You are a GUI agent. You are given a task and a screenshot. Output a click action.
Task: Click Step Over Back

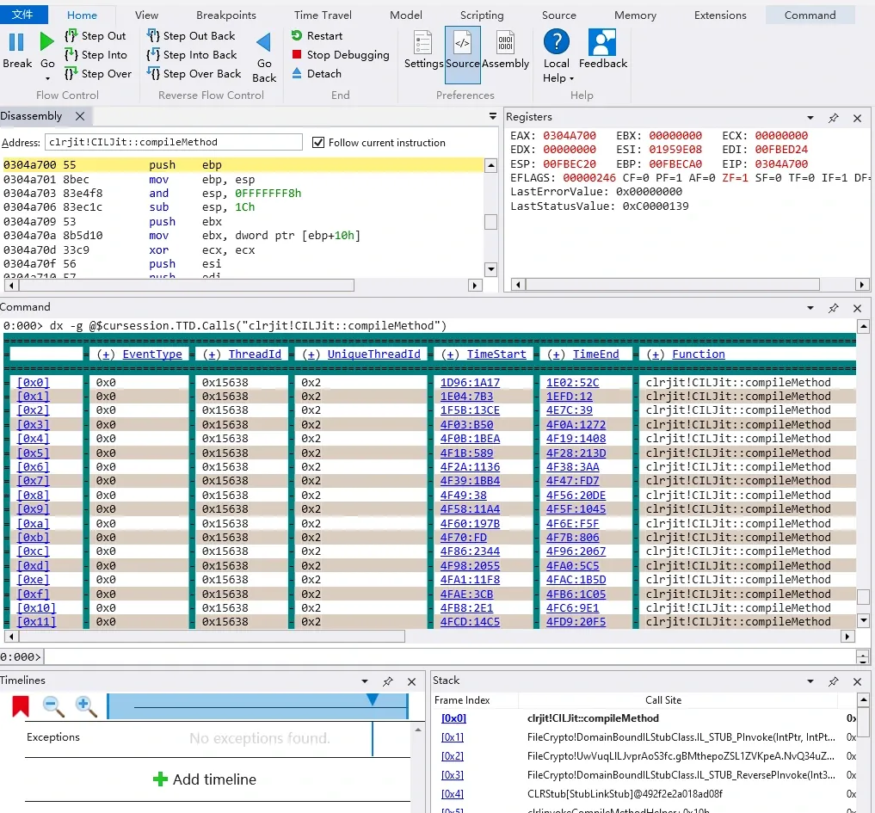[194, 74]
